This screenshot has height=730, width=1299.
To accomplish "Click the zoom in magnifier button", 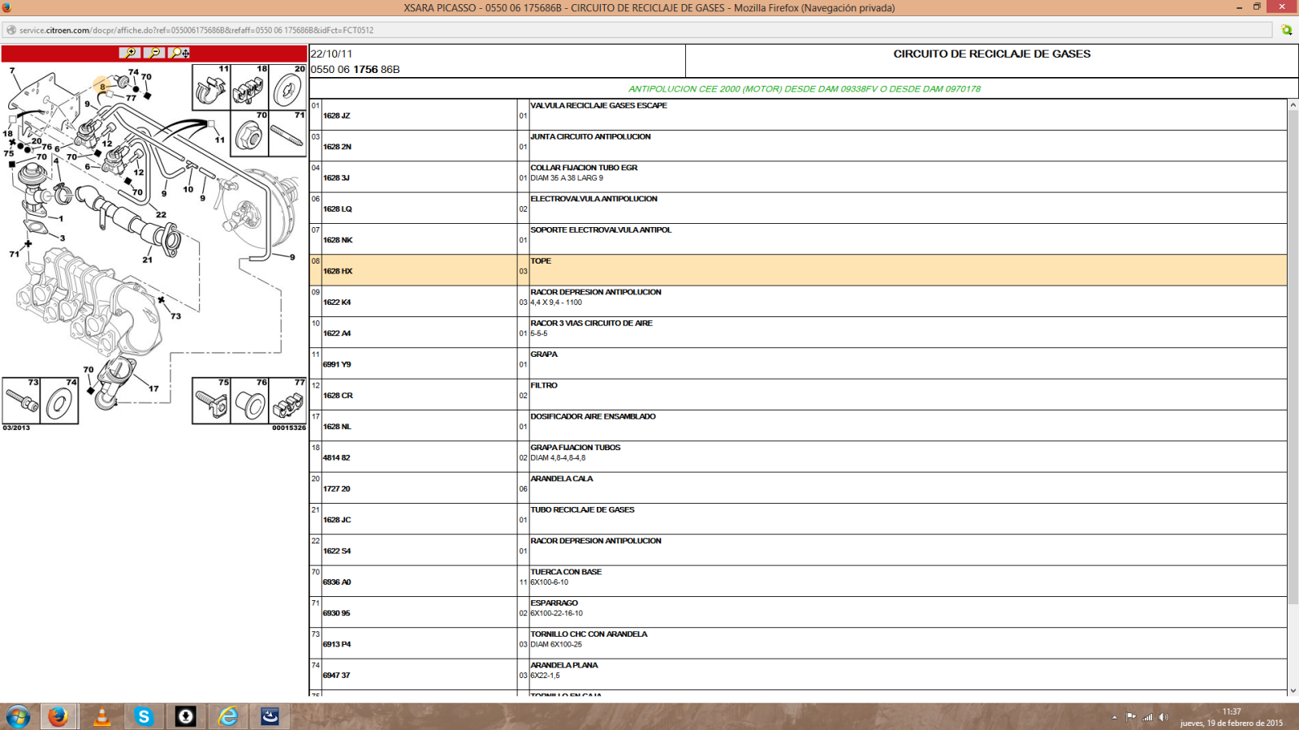I will [x=130, y=53].
